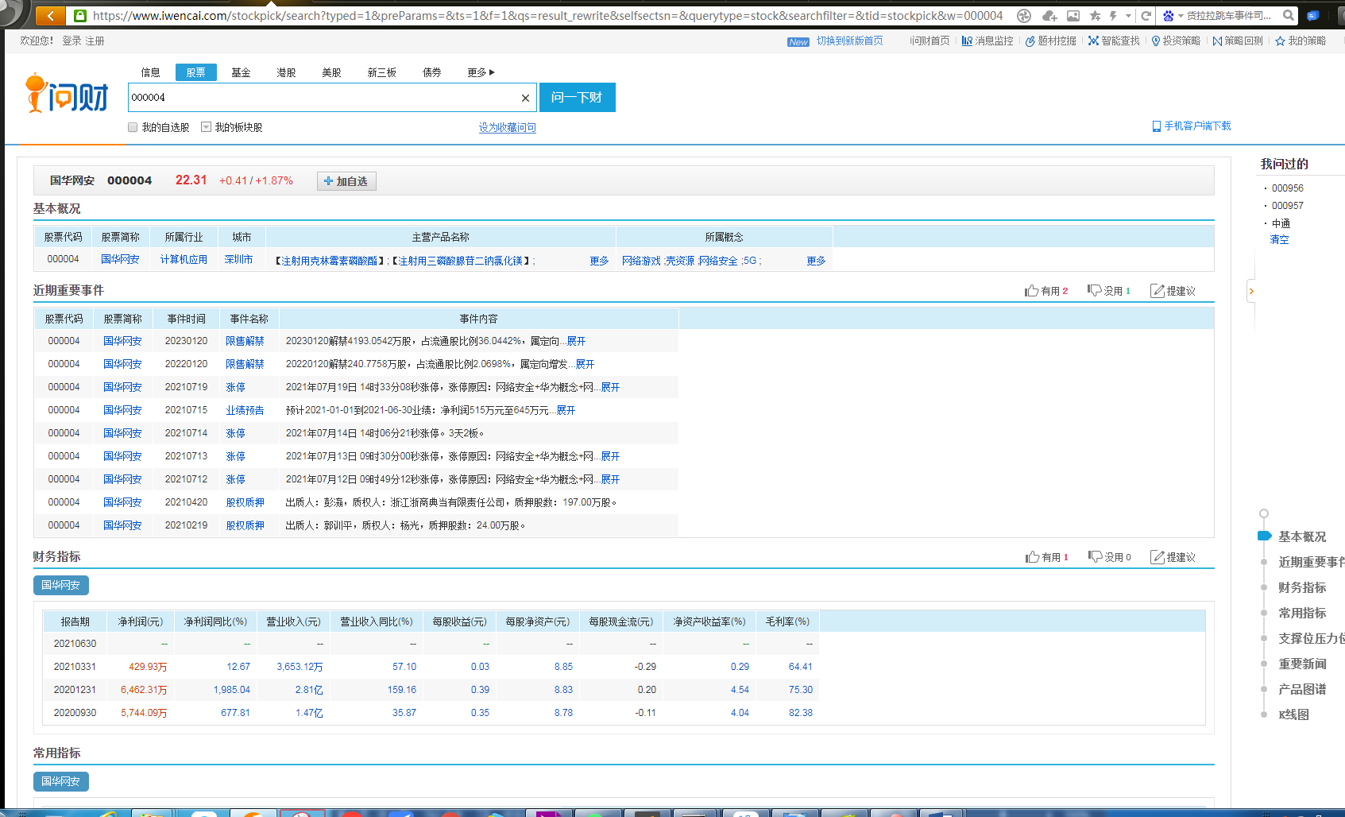The width and height of the screenshot is (1345, 817).
Task: Bookmark this page using the star icon
Action: pos(1096,15)
